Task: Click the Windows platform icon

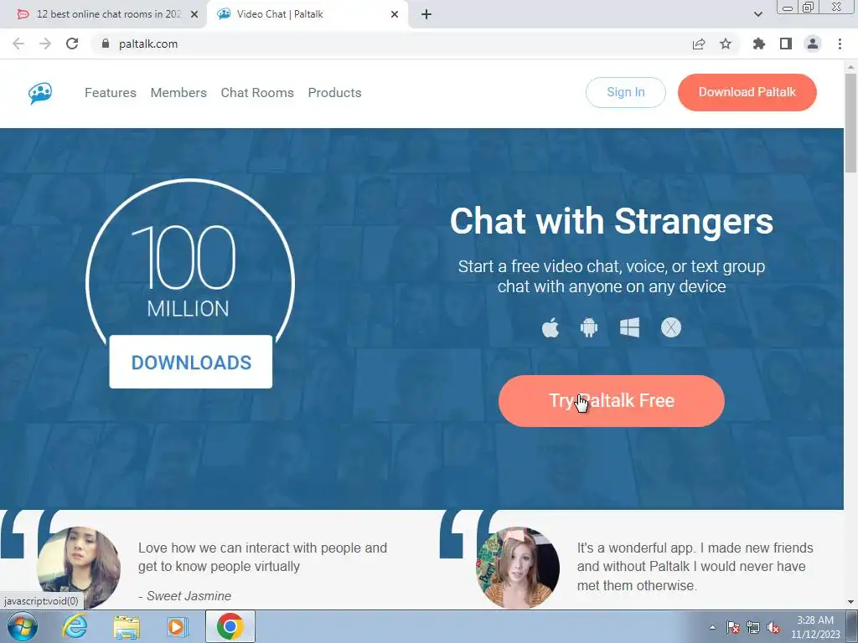Action: [x=629, y=328]
